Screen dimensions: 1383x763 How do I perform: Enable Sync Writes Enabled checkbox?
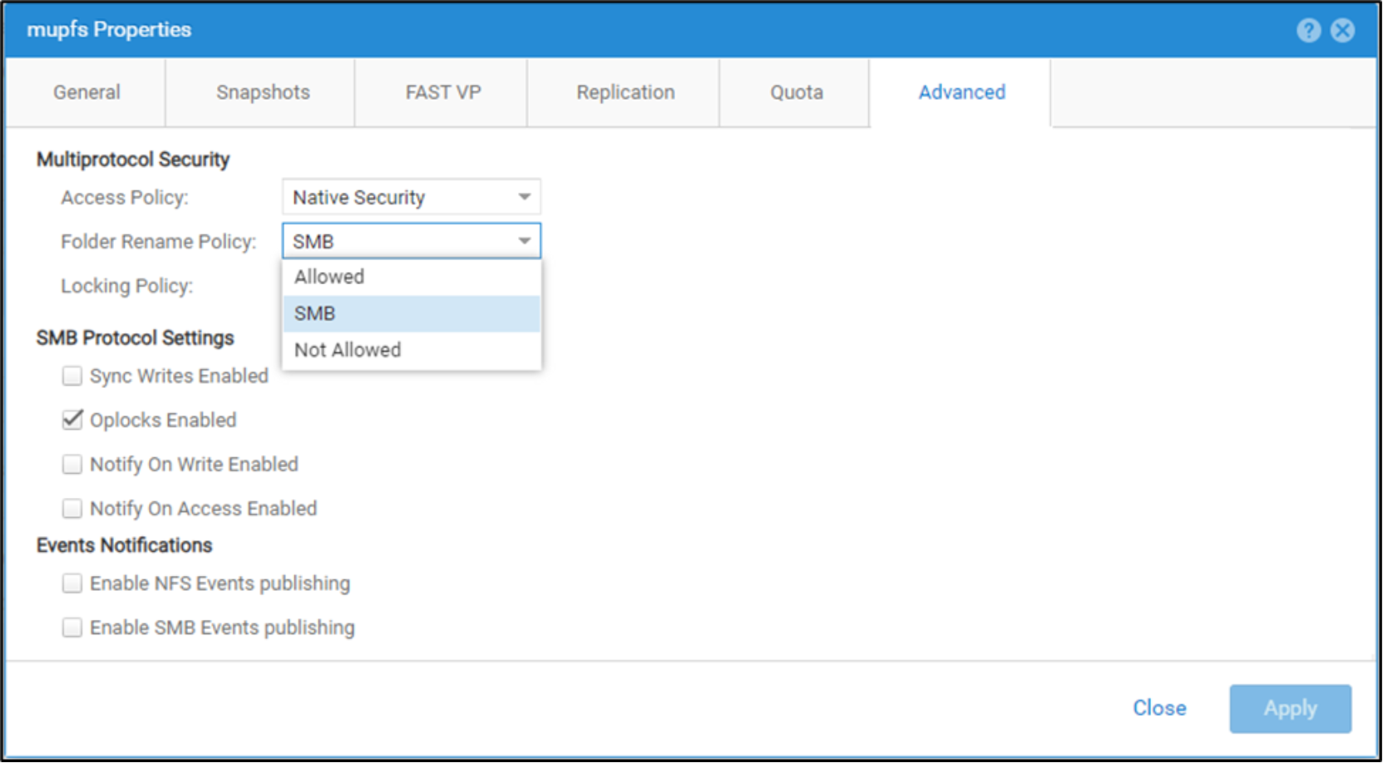[x=72, y=376]
